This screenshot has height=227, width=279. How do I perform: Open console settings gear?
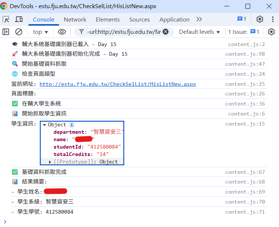[271, 32]
